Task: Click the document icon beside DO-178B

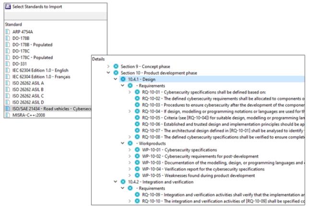Action: (x=8, y=38)
